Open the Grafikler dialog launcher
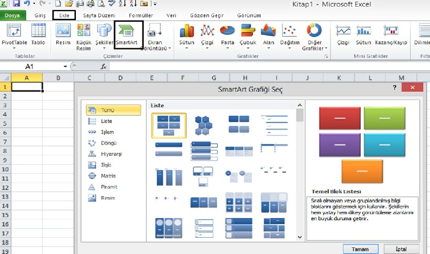The height and width of the screenshot is (254, 430). tap(326, 56)
